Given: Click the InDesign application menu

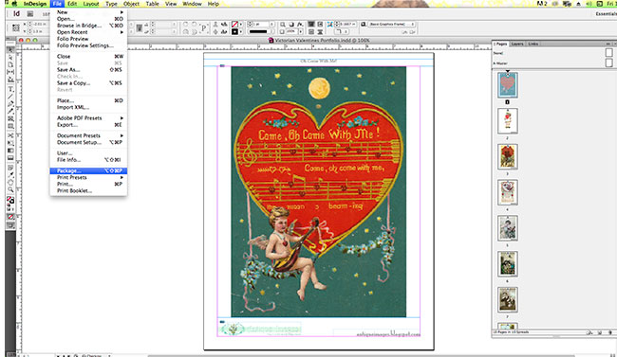Looking at the screenshot, I should [34, 4].
